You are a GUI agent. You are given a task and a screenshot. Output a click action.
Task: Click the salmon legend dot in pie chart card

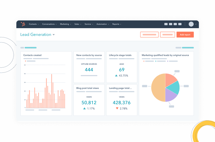click(x=144, y=61)
